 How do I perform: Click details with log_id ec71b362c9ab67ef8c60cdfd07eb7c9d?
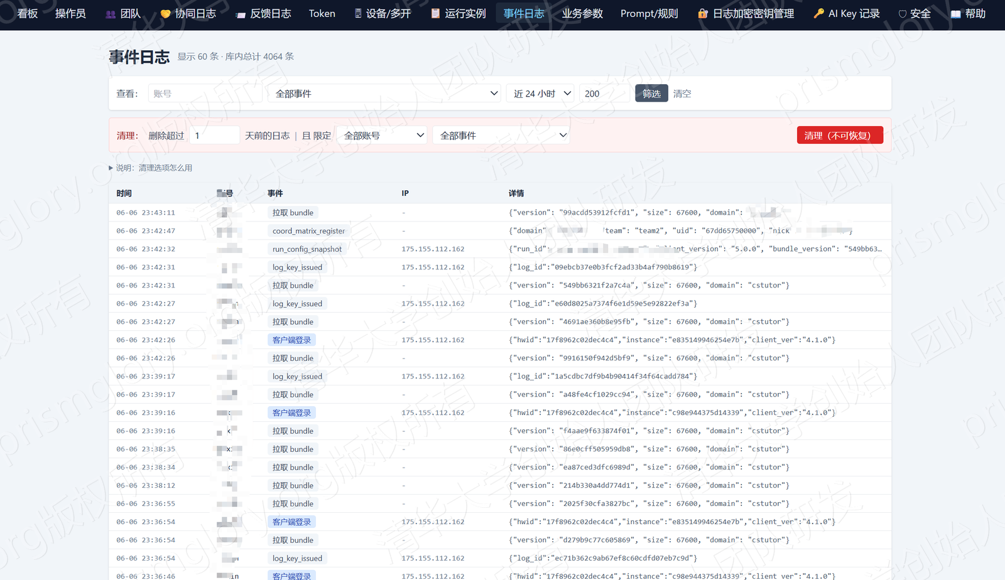tap(603, 559)
